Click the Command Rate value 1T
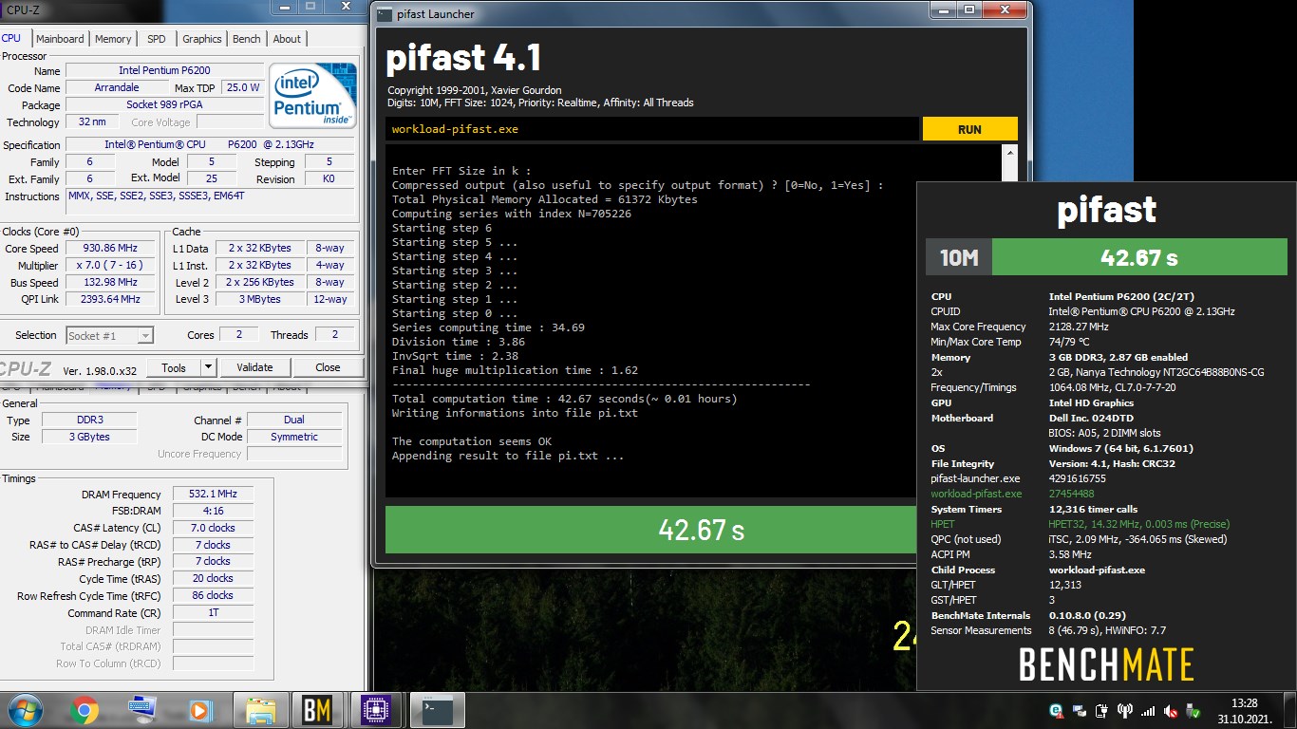 click(x=213, y=612)
